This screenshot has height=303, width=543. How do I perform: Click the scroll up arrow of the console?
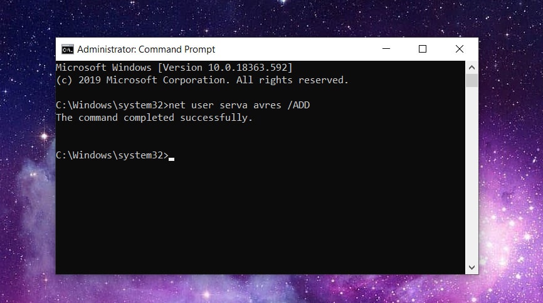[x=472, y=68]
